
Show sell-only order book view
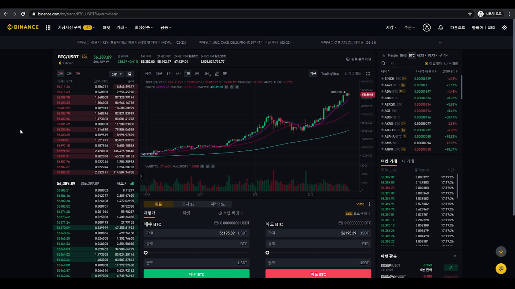pos(78,74)
